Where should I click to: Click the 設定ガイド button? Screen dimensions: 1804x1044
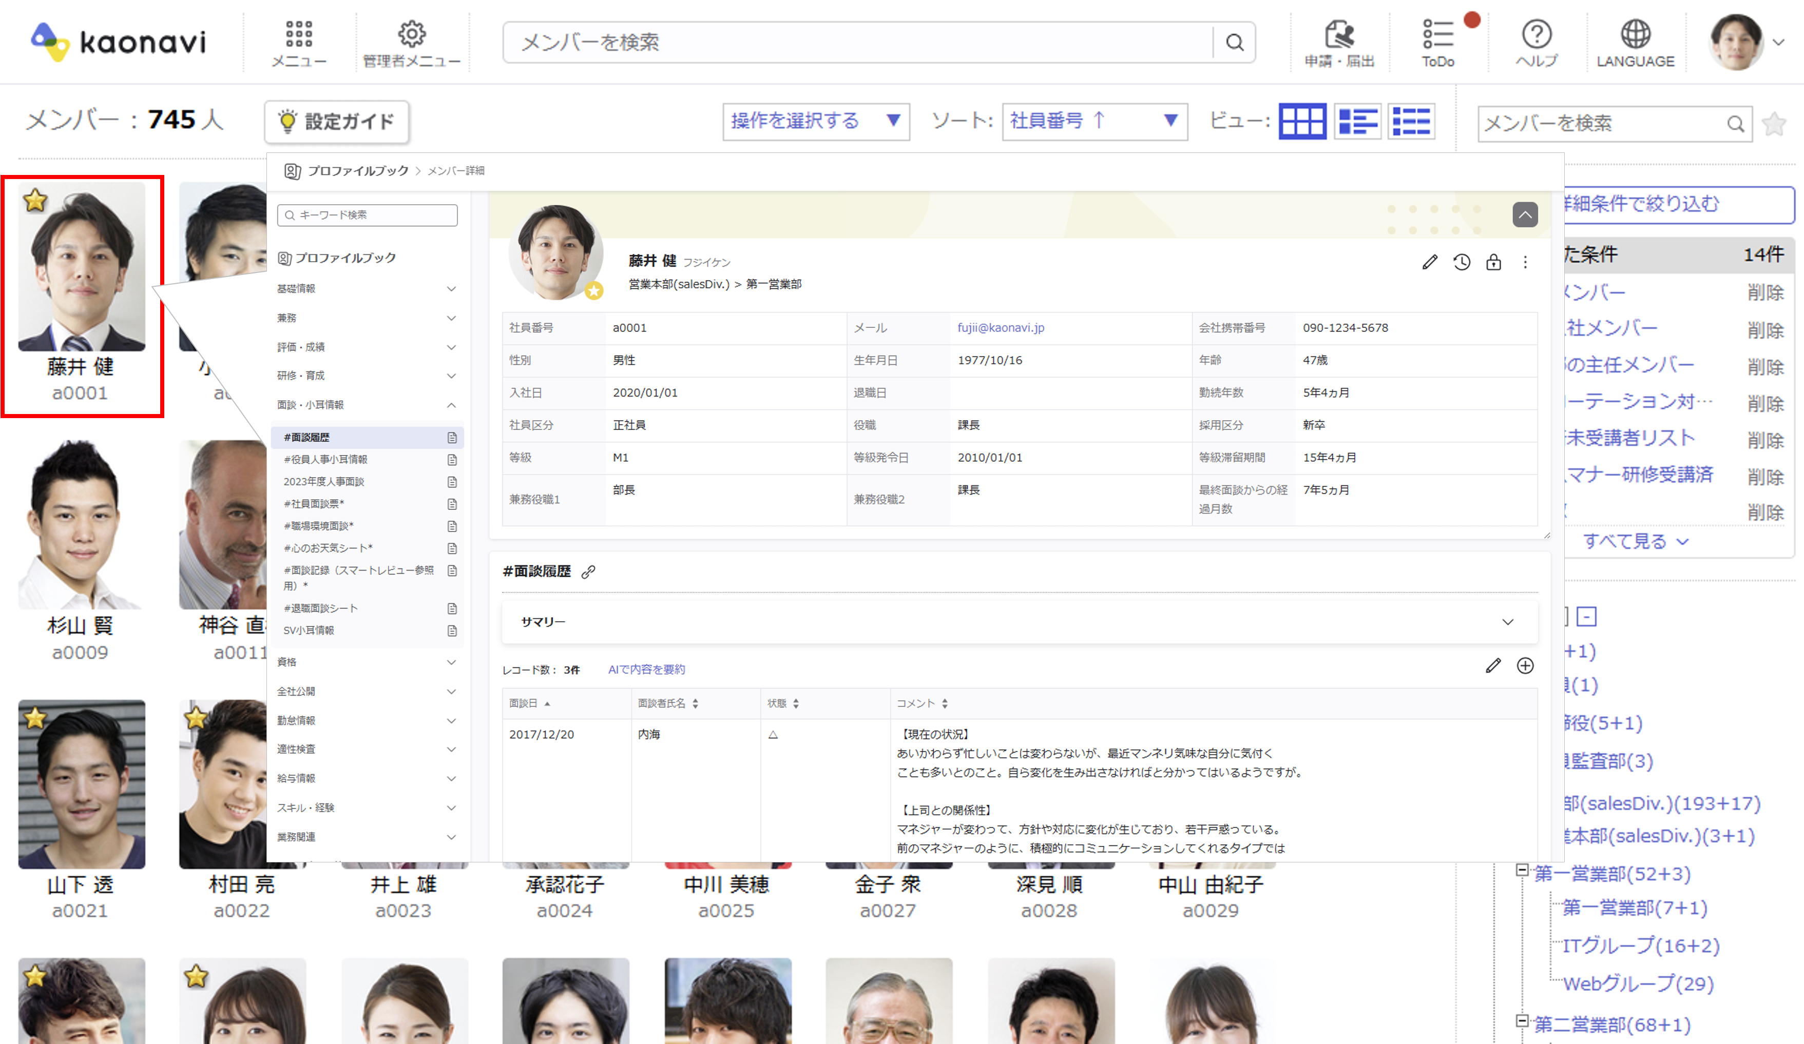click(336, 122)
